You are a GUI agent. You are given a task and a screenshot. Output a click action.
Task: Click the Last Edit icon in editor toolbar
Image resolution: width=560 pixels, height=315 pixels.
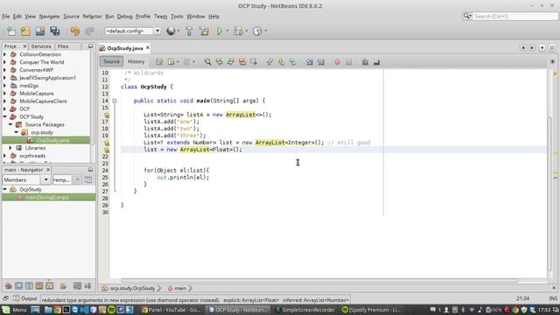point(159,62)
